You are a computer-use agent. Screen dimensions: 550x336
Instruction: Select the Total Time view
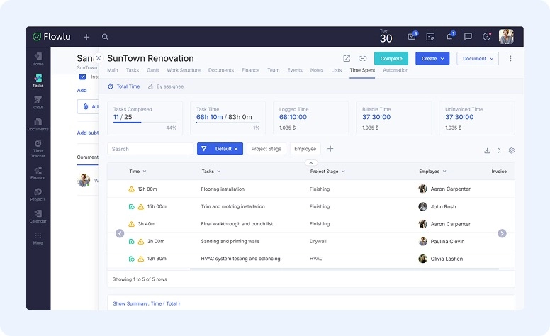click(x=124, y=86)
